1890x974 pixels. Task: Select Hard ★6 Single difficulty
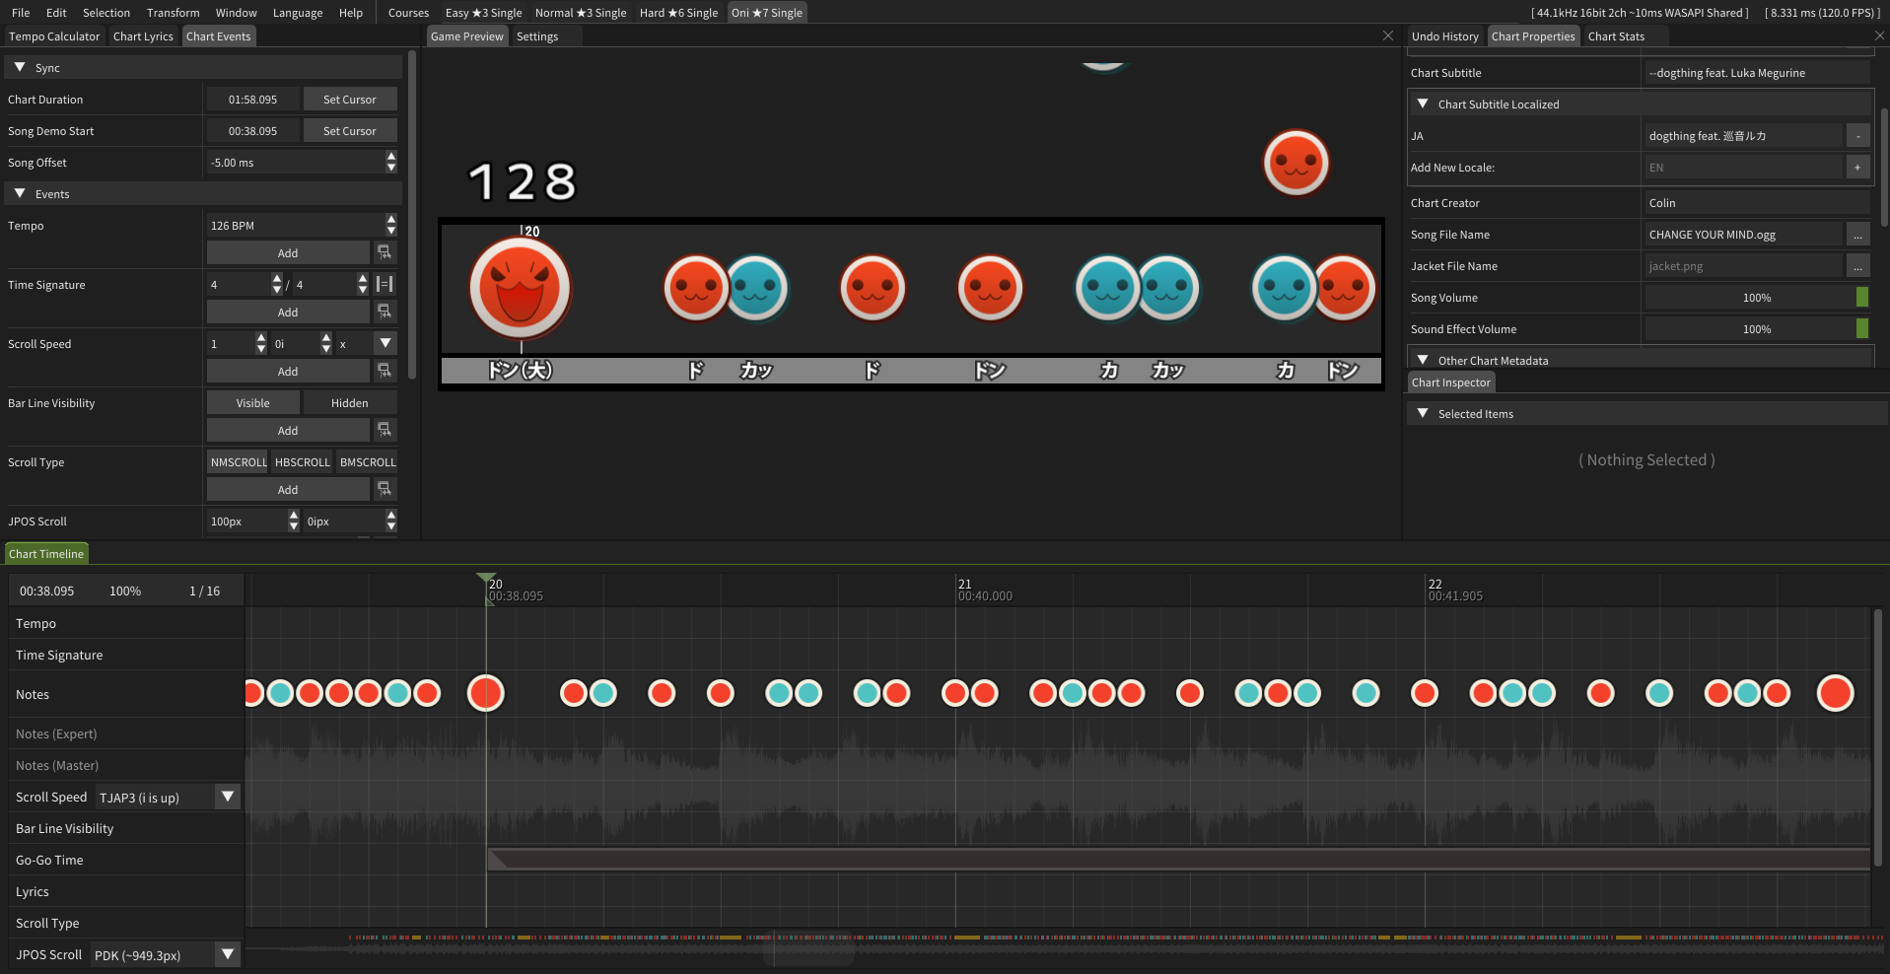(x=678, y=13)
